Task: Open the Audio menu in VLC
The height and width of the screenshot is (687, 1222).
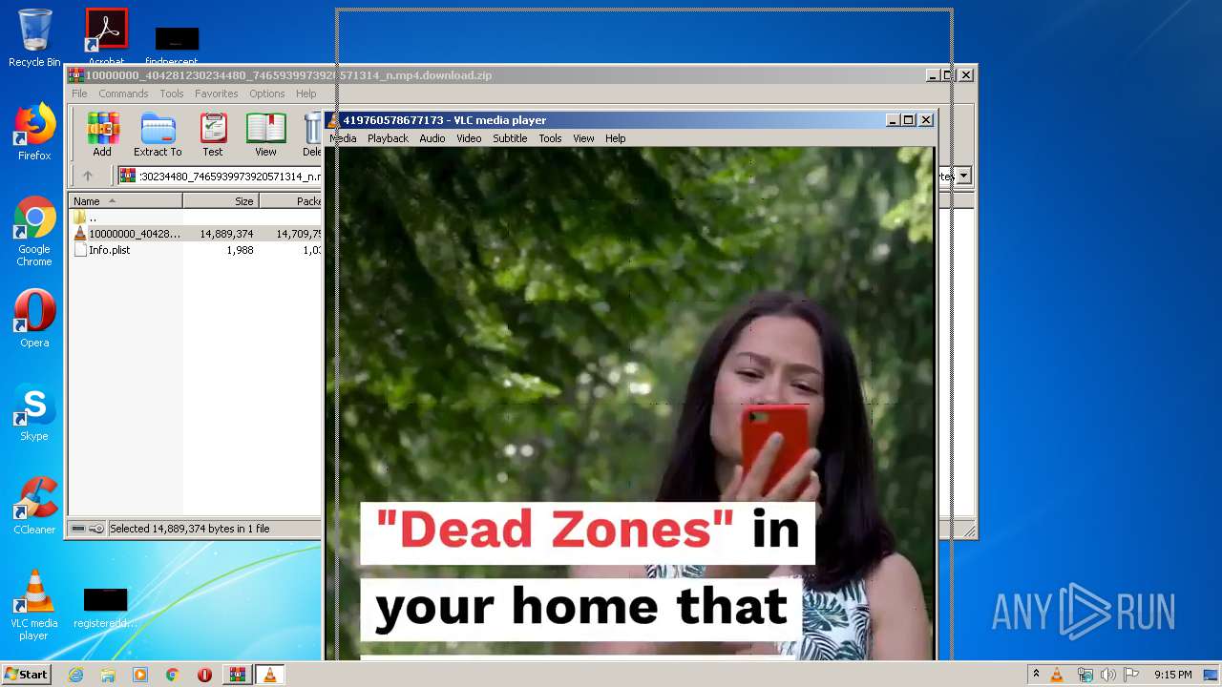Action: tap(432, 138)
